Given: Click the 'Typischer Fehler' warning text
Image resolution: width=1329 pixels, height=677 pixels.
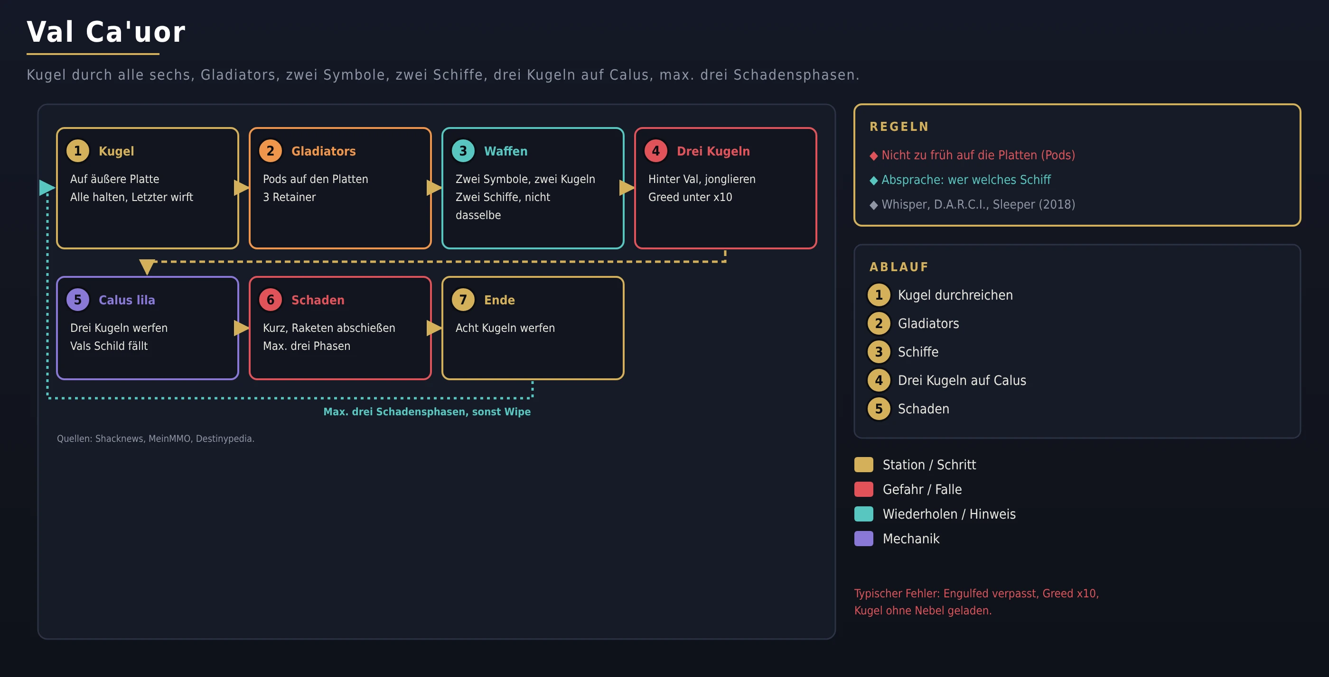Looking at the screenshot, I should pyautogui.click(x=976, y=602).
